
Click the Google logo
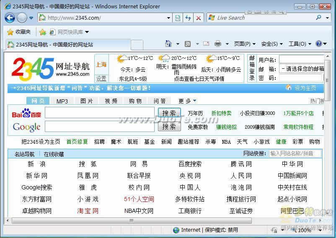[x=26, y=127]
